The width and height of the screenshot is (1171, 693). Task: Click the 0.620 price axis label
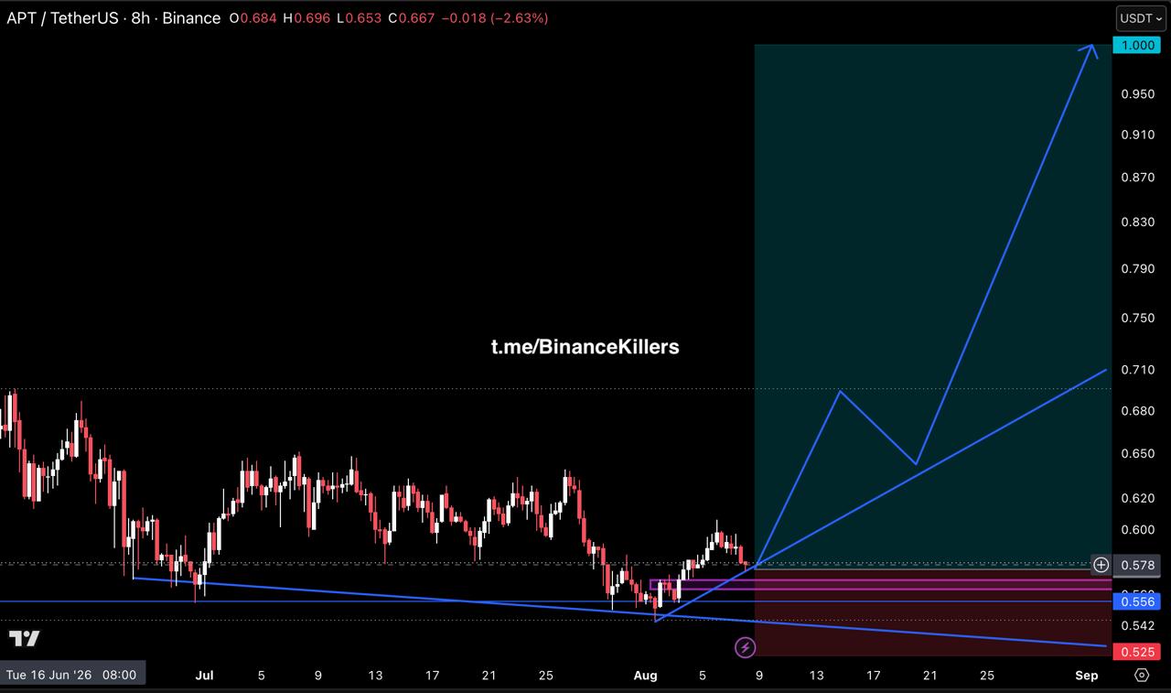tap(1137, 499)
